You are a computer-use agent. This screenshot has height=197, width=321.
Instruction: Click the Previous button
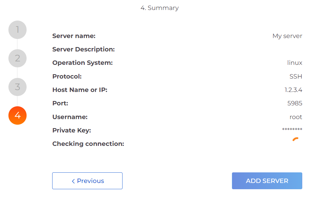tap(87, 181)
